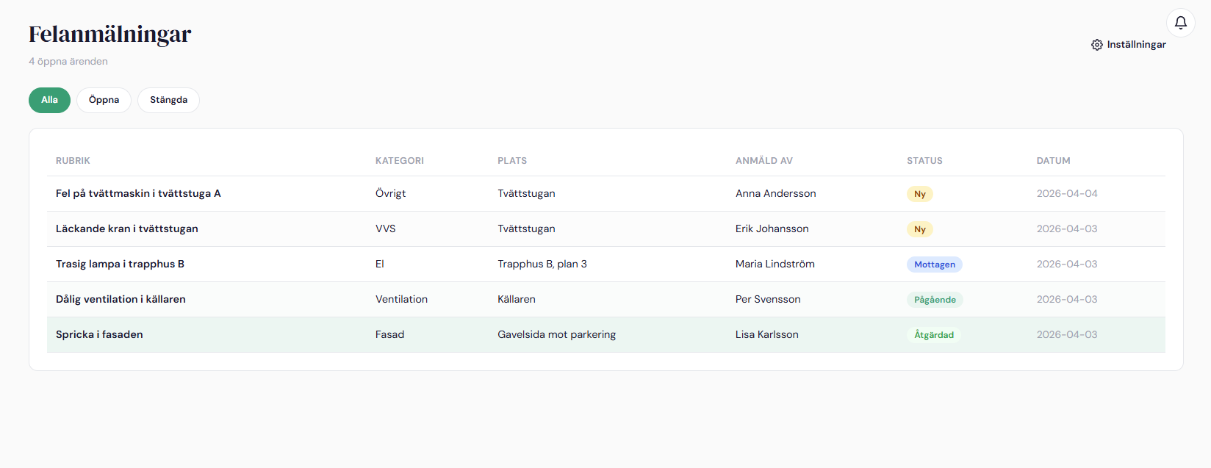Click the Kategori column header

pyautogui.click(x=399, y=161)
